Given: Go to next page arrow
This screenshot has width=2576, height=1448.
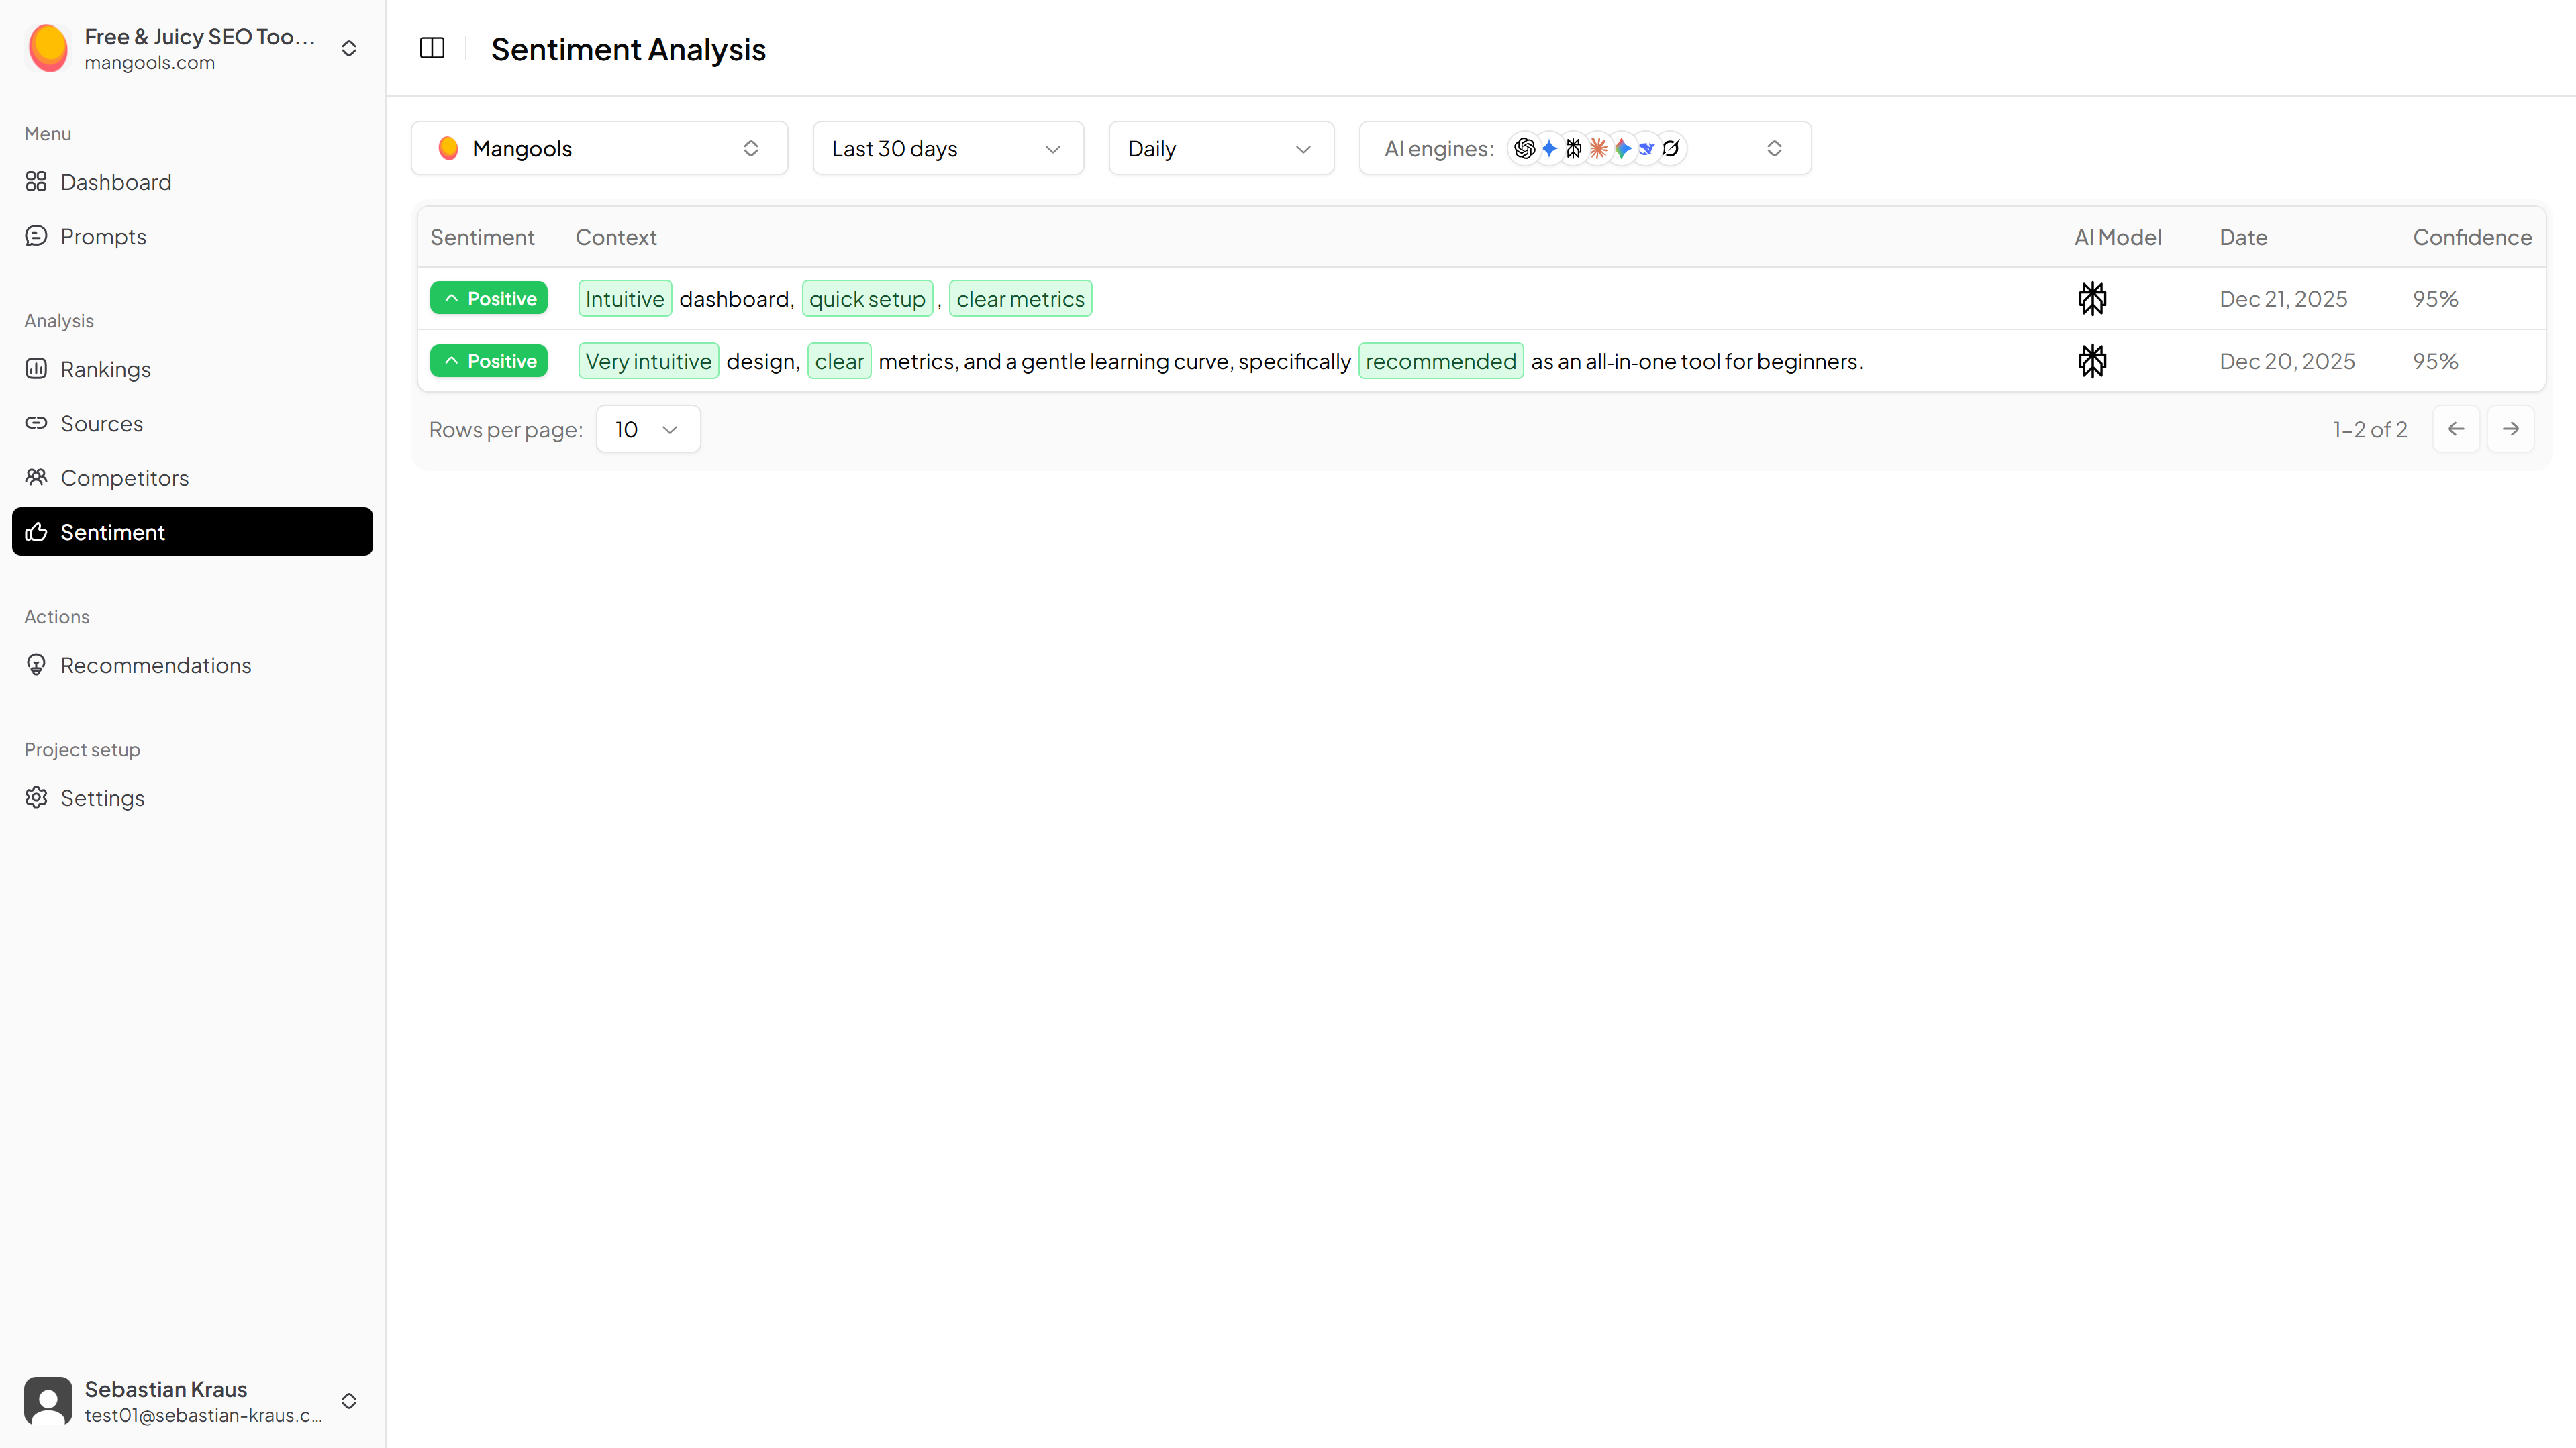Looking at the screenshot, I should click(x=2510, y=429).
